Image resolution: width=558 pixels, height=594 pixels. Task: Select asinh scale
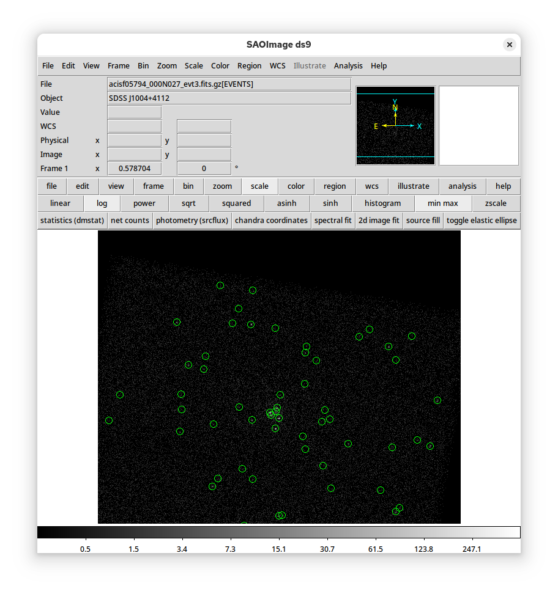[x=286, y=204]
